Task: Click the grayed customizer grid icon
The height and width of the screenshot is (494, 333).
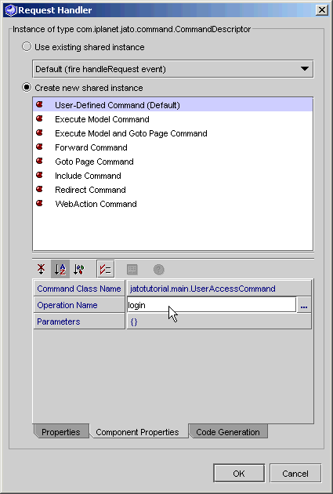Action: click(132, 270)
